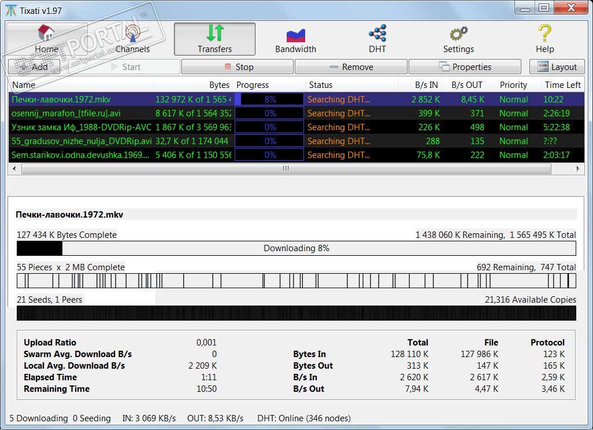
Task: Click the Tixati title bar app icon
Action: point(11,10)
